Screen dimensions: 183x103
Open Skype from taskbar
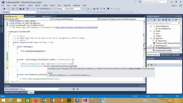point(102,100)
